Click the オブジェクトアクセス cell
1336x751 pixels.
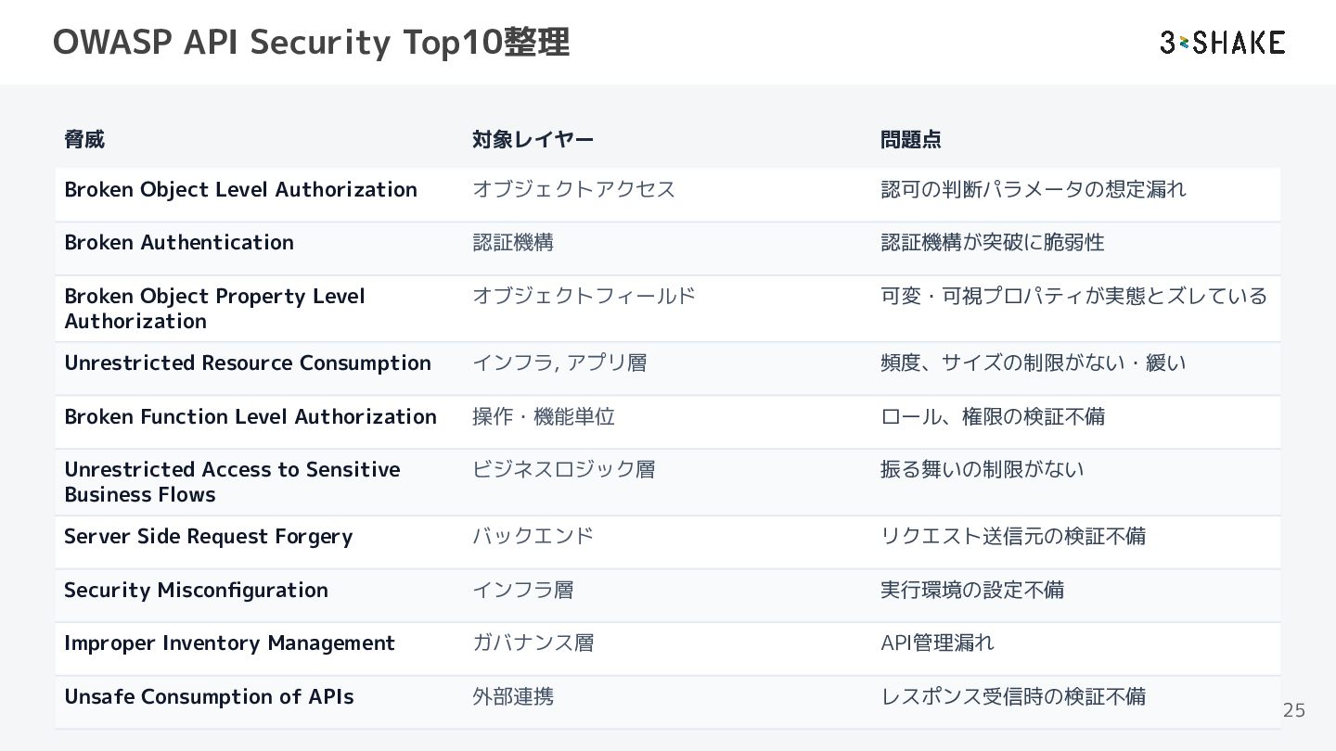pos(574,189)
